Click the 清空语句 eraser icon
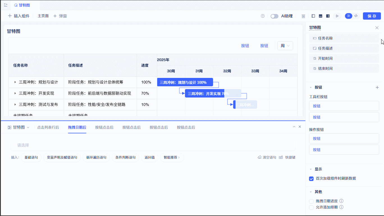Image resolution: width=384 pixels, height=216 pixels. 260,157
